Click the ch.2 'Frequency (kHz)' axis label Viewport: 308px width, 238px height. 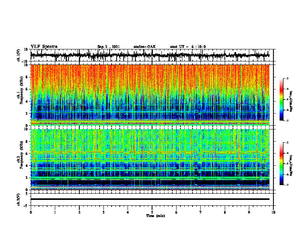(x=22, y=155)
